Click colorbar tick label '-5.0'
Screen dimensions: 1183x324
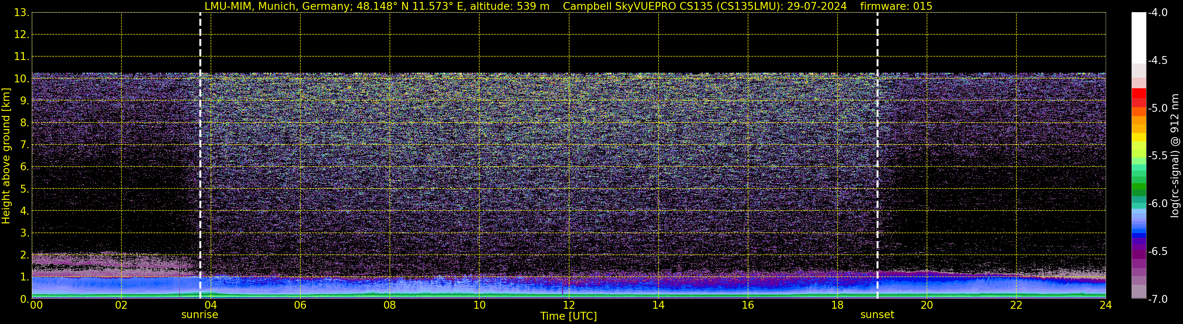[1157, 108]
